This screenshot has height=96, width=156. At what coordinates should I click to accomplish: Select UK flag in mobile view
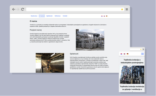(x=124, y=54)
